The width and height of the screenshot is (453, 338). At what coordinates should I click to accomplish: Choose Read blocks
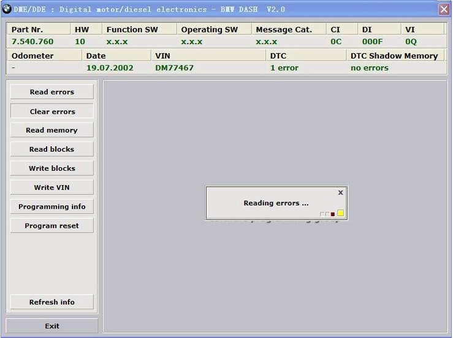point(52,149)
